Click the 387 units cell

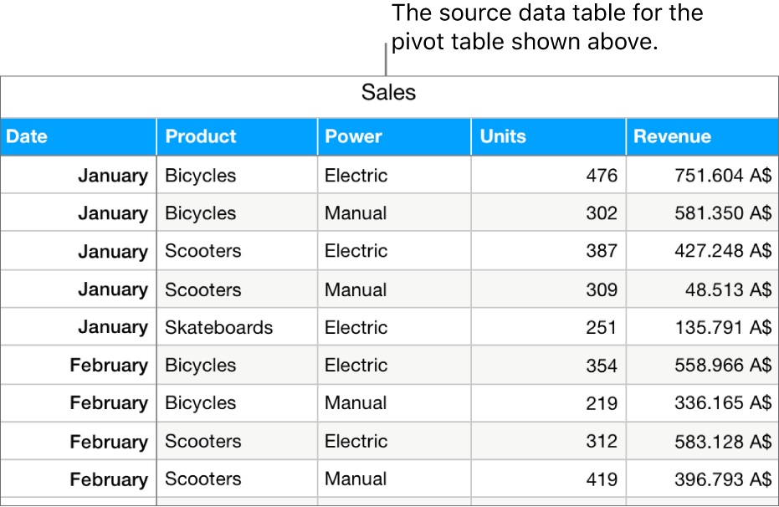pyautogui.click(x=602, y=251)
